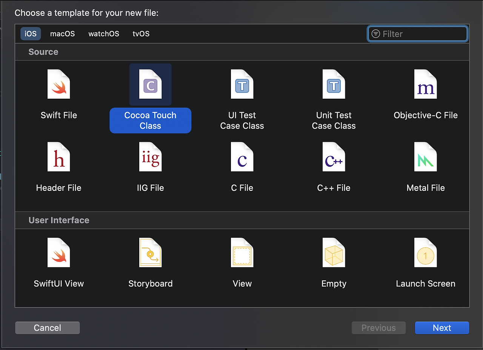Select the Swift File template icon
Viewport: 483px width, 350px height.
(x=59, y=84)
